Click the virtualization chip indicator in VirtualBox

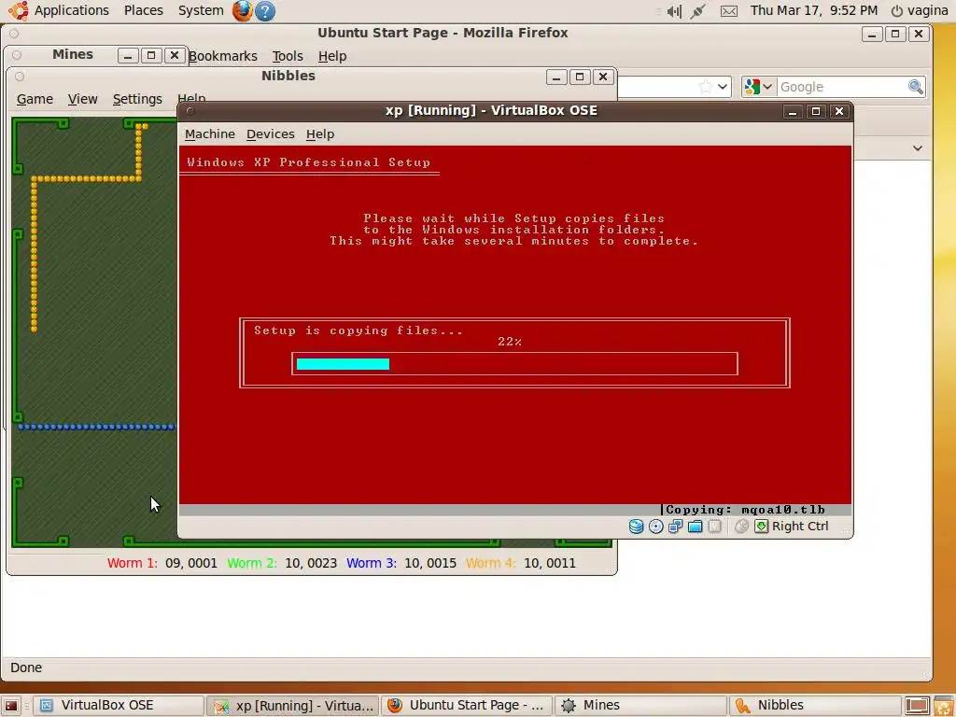[x=714, y=527]
